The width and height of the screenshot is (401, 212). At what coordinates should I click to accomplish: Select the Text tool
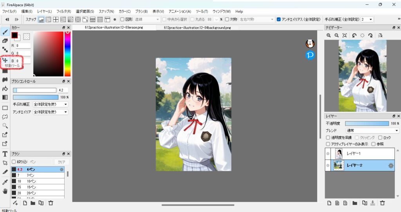5,154
